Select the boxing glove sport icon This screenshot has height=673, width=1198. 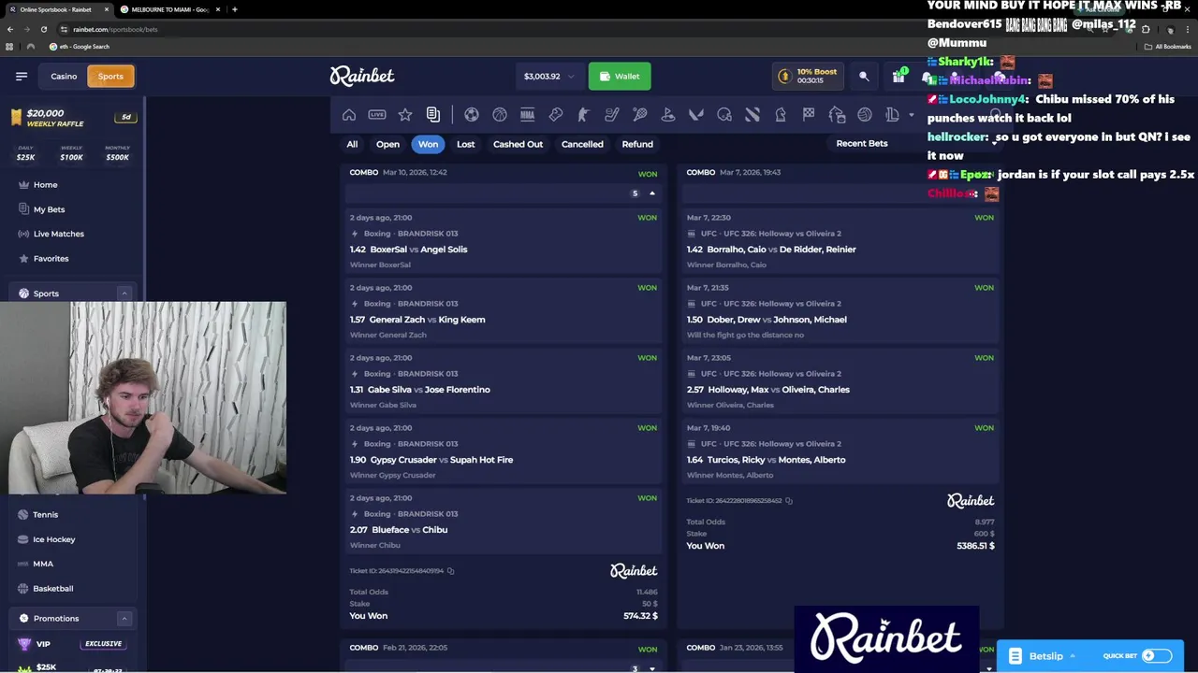tap(556, 115)
